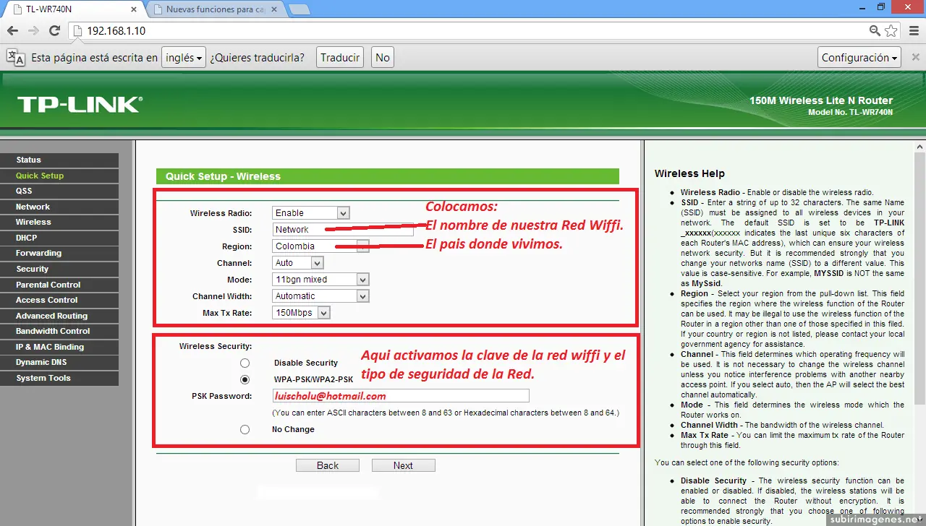Switch to the TL-WR740N tab
This screenshot has height=526, width=926.
tap(72, 9)
